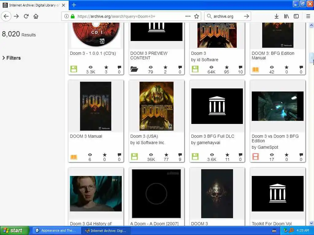Open Doom 3 - 1.0.0.1 (CD's) item
The image size is (314, 235).
93,53
